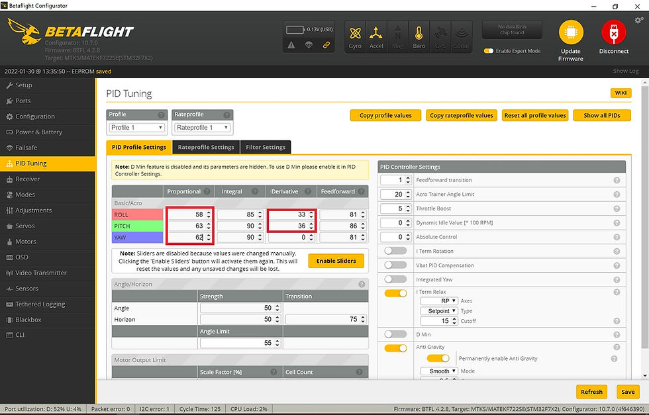Show help for Integral column
The width and height of the screenshot is (649, 415).
255,191
